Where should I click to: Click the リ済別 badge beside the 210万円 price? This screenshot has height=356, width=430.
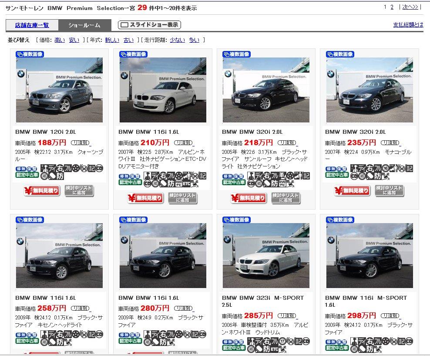click(183, 143)
